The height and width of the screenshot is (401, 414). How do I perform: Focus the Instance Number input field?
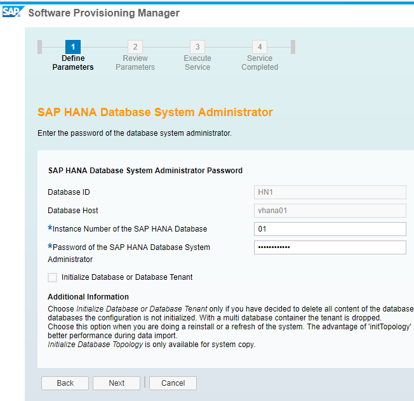330,229
